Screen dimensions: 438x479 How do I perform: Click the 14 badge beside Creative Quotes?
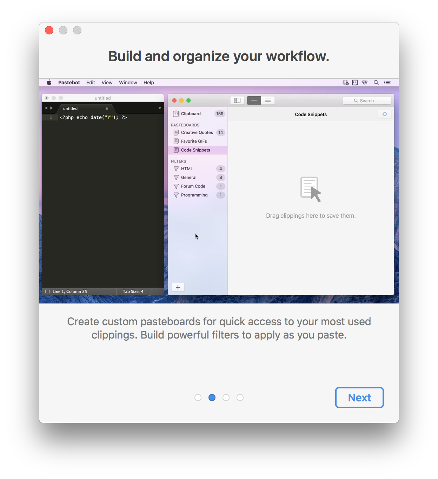[220, 132]
